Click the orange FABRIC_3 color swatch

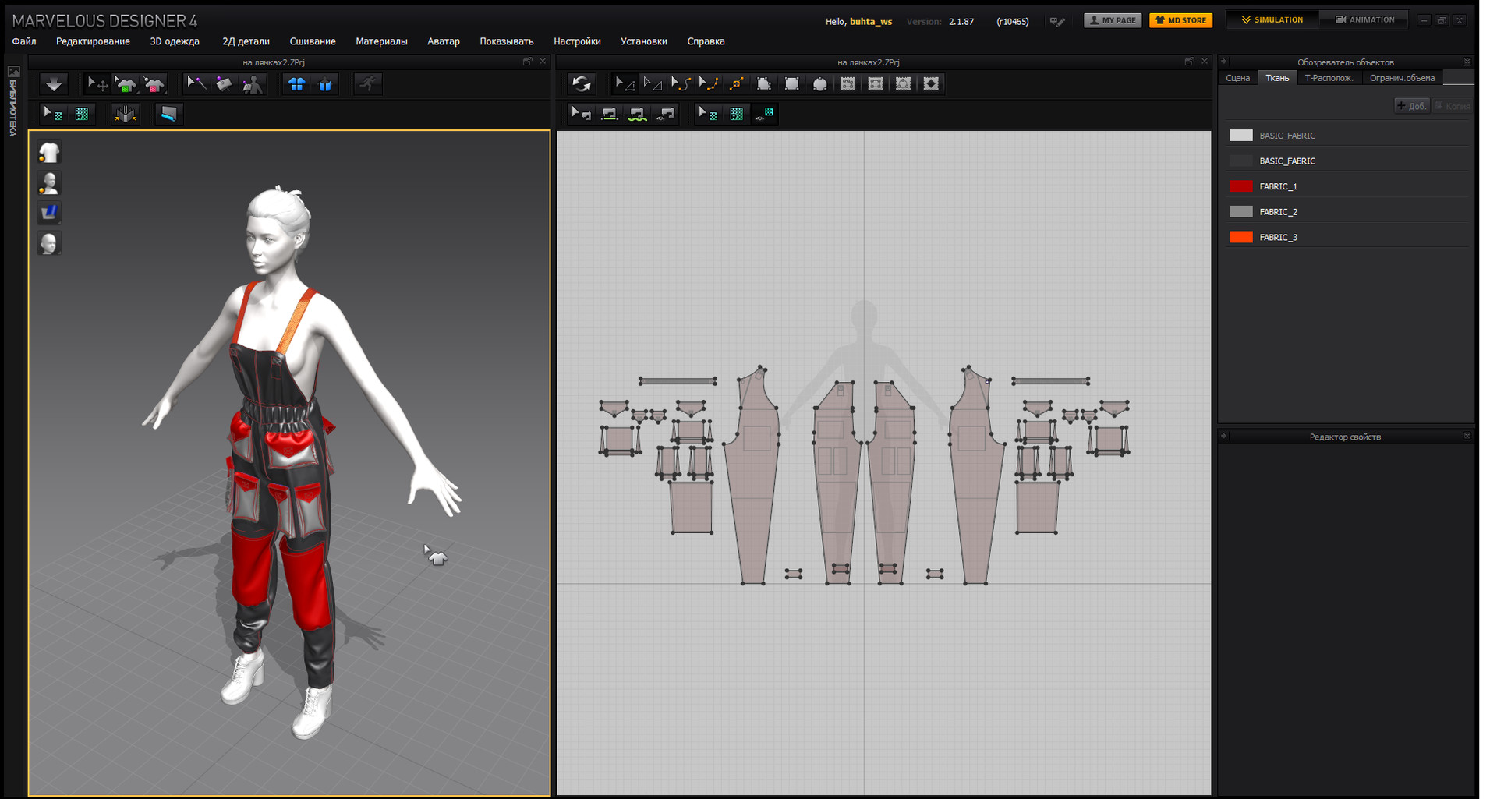(1240, 237)
